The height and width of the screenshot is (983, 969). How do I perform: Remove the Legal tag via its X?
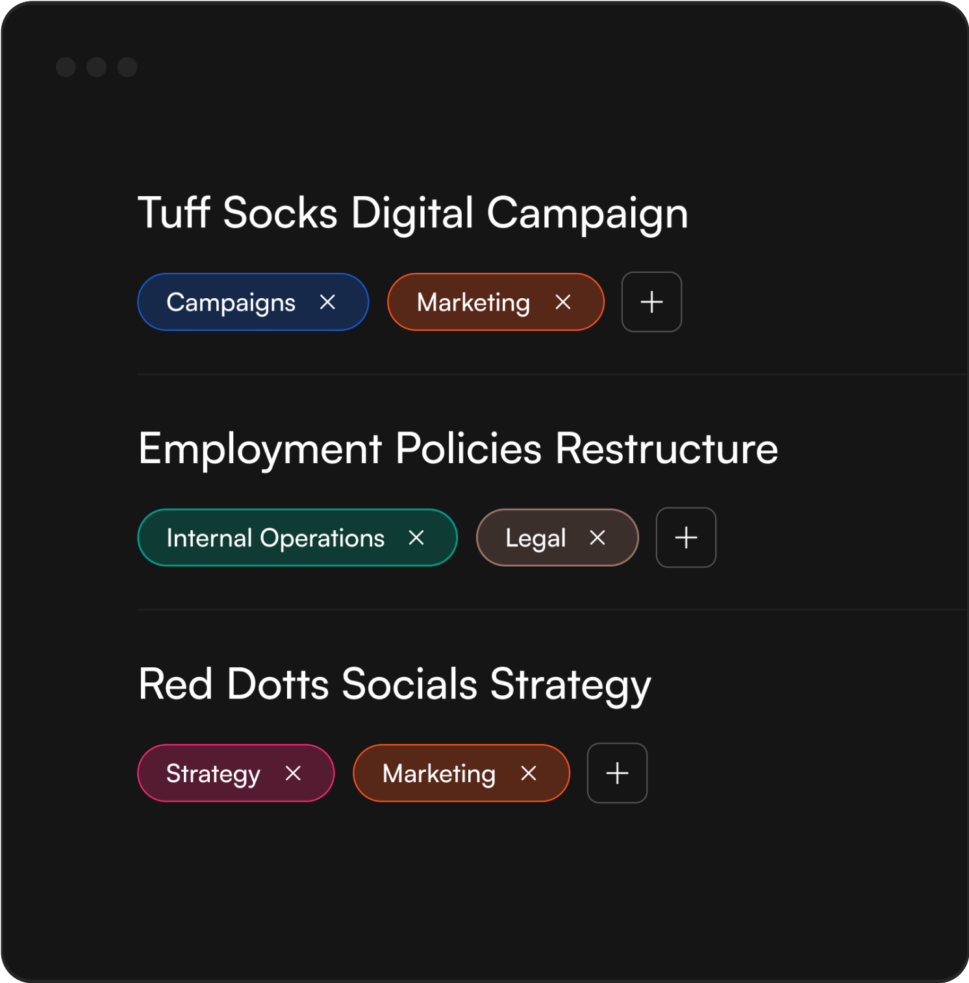[598, 538]
